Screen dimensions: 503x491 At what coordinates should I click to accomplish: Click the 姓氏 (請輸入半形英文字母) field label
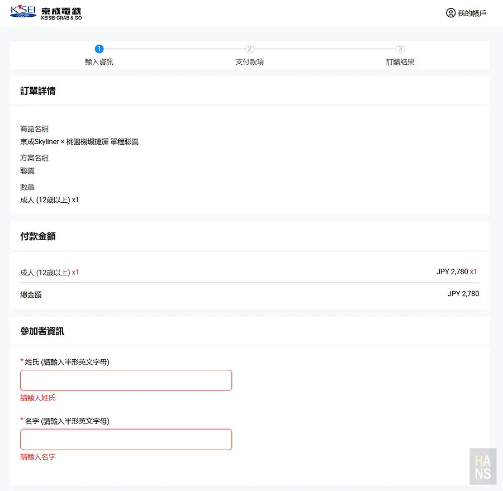[x=67, y=362]
